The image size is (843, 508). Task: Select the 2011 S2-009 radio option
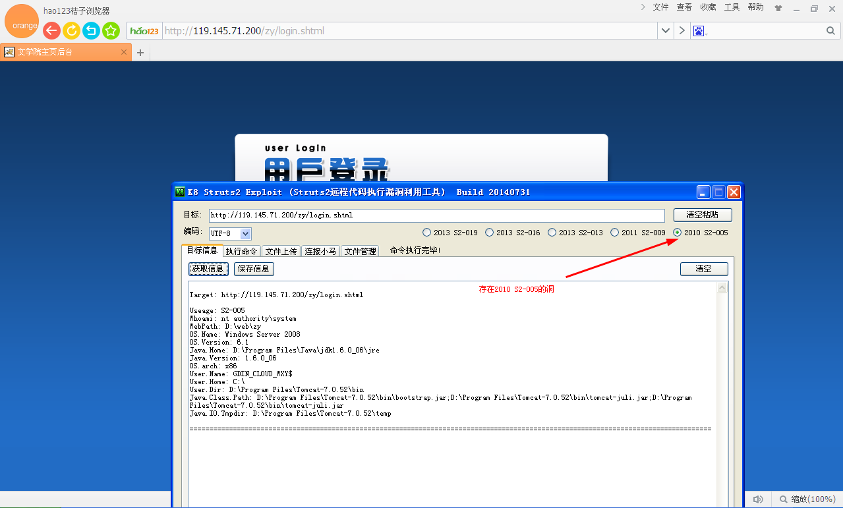638,233
